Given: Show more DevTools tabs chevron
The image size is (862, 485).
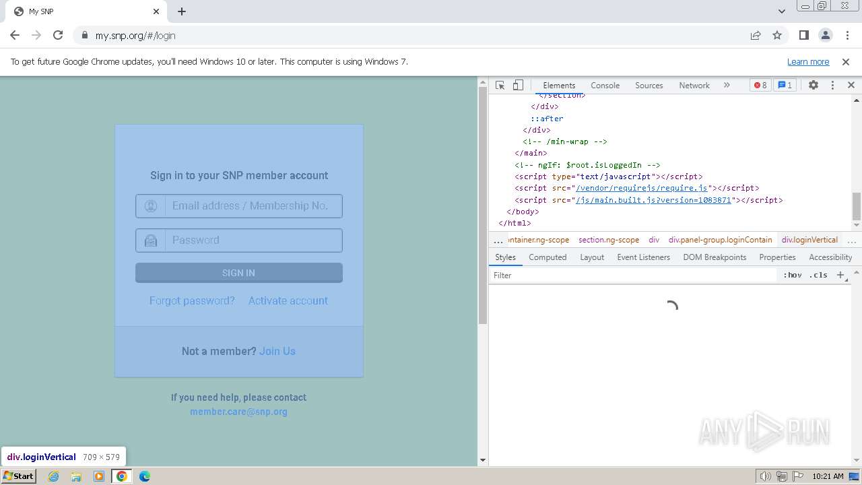Looking at the screenshot, I should click(x=727, y=86).
